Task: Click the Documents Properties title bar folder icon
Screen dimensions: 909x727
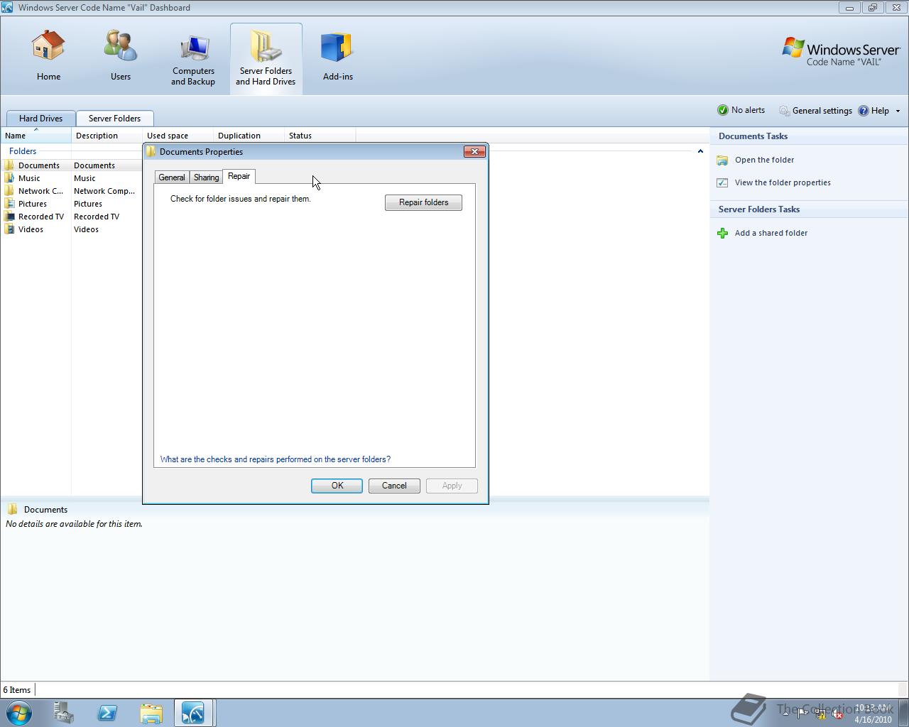Action: pos(151,151)
